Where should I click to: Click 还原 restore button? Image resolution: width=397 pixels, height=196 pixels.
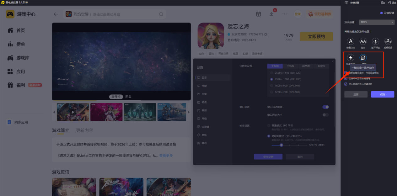pyautogui.click(x=356, y=94)
